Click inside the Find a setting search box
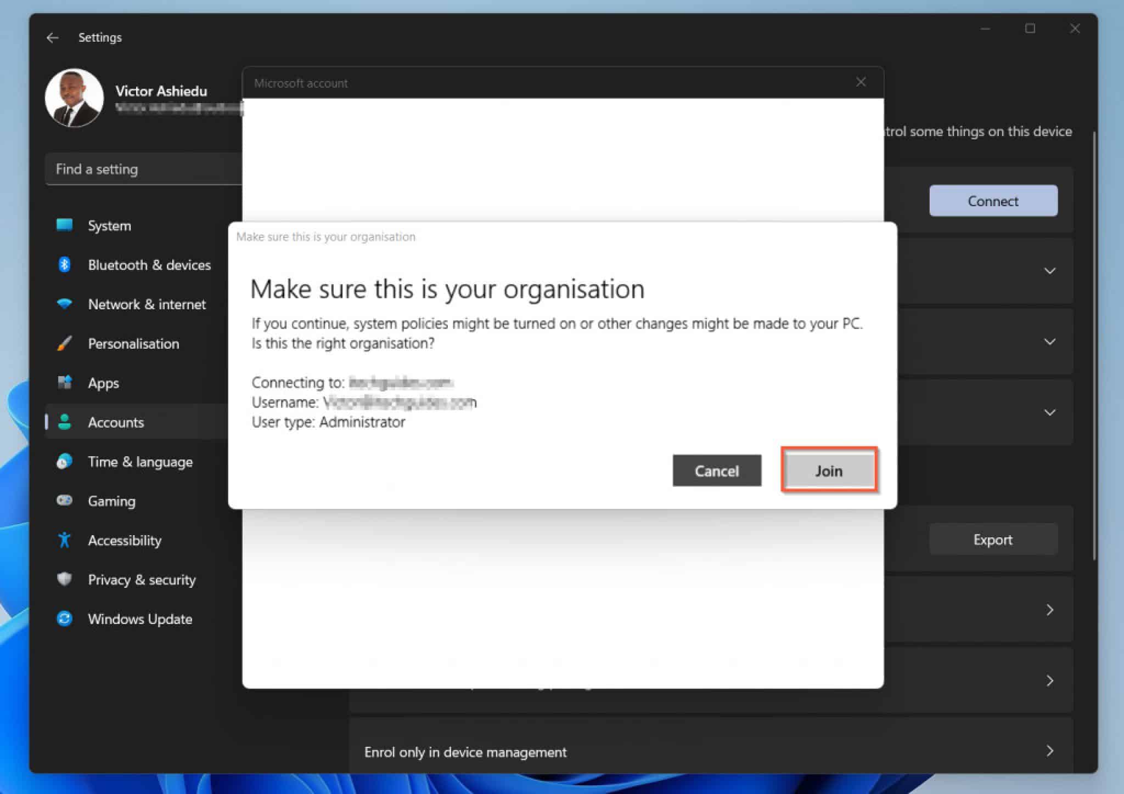Image resolution: width=1124 pixels, height=794 pixels. [x=143, y=169]
